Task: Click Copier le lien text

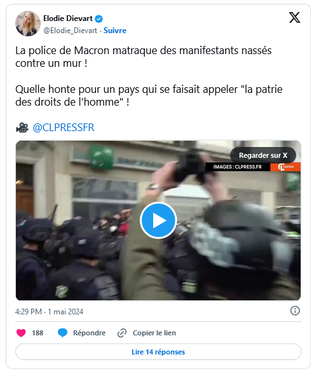Action: click(154, 333)
